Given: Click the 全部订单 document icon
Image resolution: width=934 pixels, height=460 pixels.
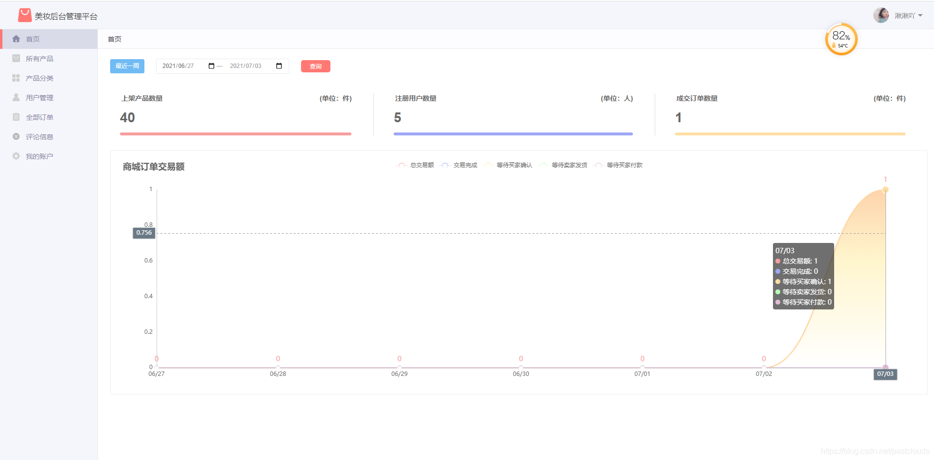Looking at the screenshot, I should pyautogui.click(x=16, y=117).
